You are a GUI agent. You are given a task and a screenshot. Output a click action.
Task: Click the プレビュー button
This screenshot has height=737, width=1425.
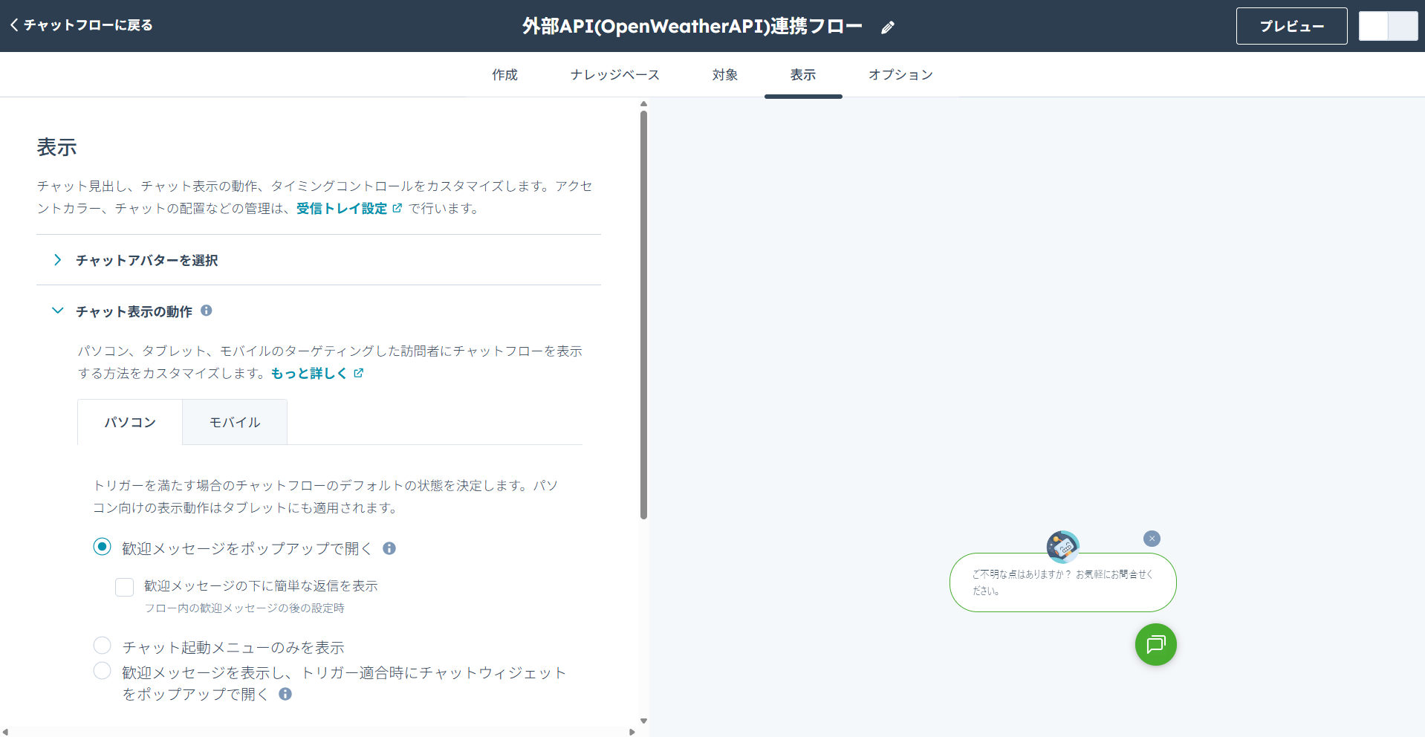point(1291,25)
